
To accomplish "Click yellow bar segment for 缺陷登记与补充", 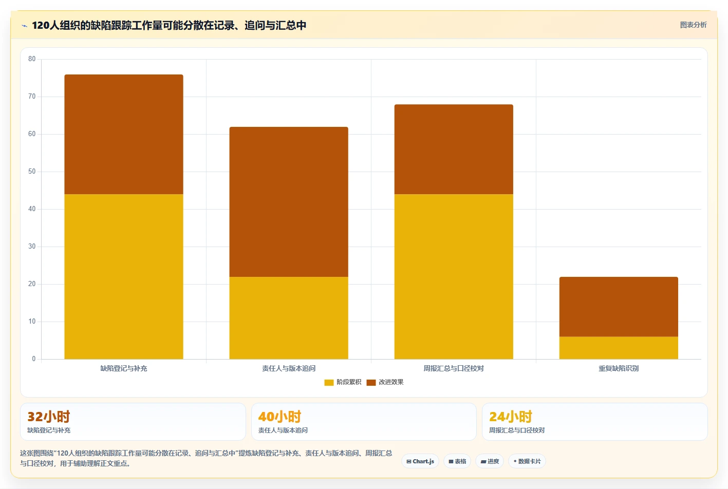I will 124,276.
